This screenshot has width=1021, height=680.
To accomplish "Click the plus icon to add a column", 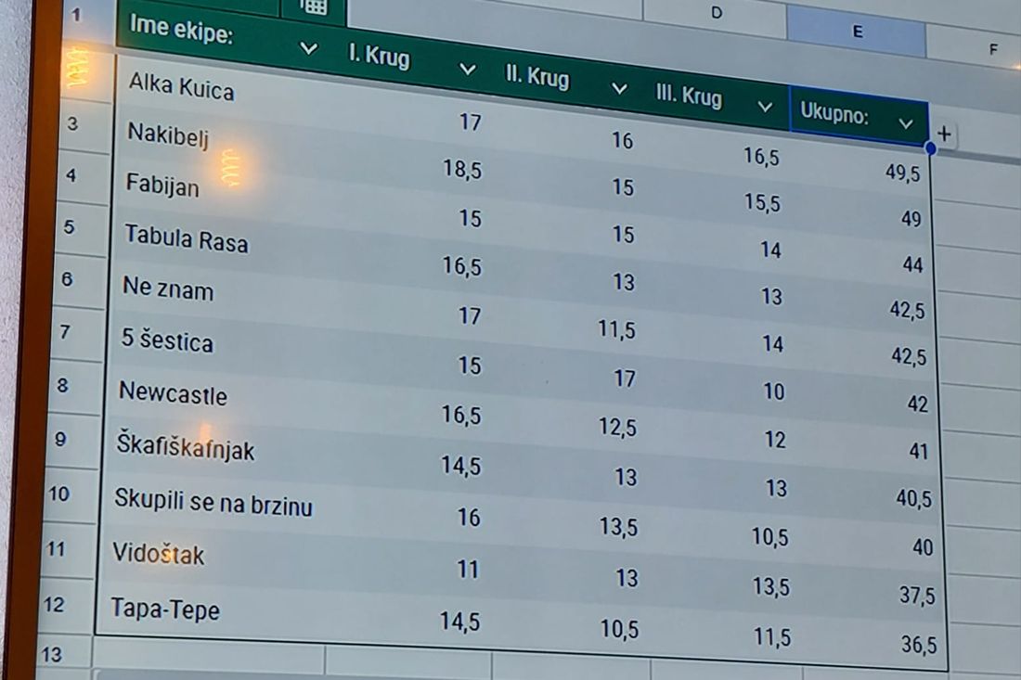I will [944, 135].
